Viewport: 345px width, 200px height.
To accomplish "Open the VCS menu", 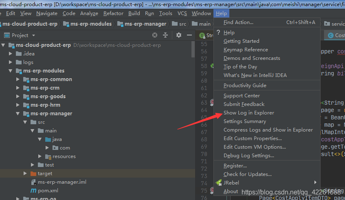I will point(182,13).
